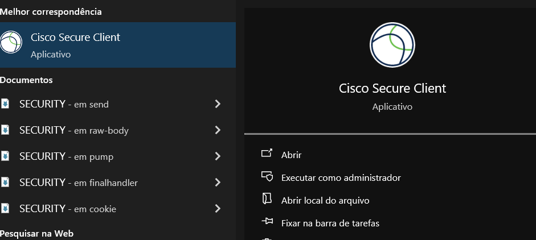Click the Pesquisar na Web heading
The height and width of the screenshot is (240, 536).
pyautogui.click(x=36, y=234)
